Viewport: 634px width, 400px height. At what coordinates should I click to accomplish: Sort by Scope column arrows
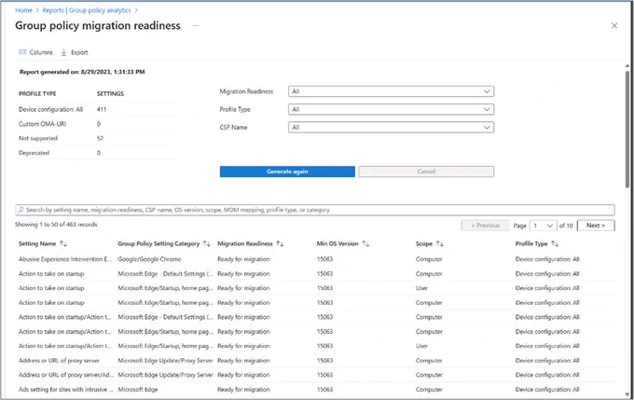click(x=440, y=243)
